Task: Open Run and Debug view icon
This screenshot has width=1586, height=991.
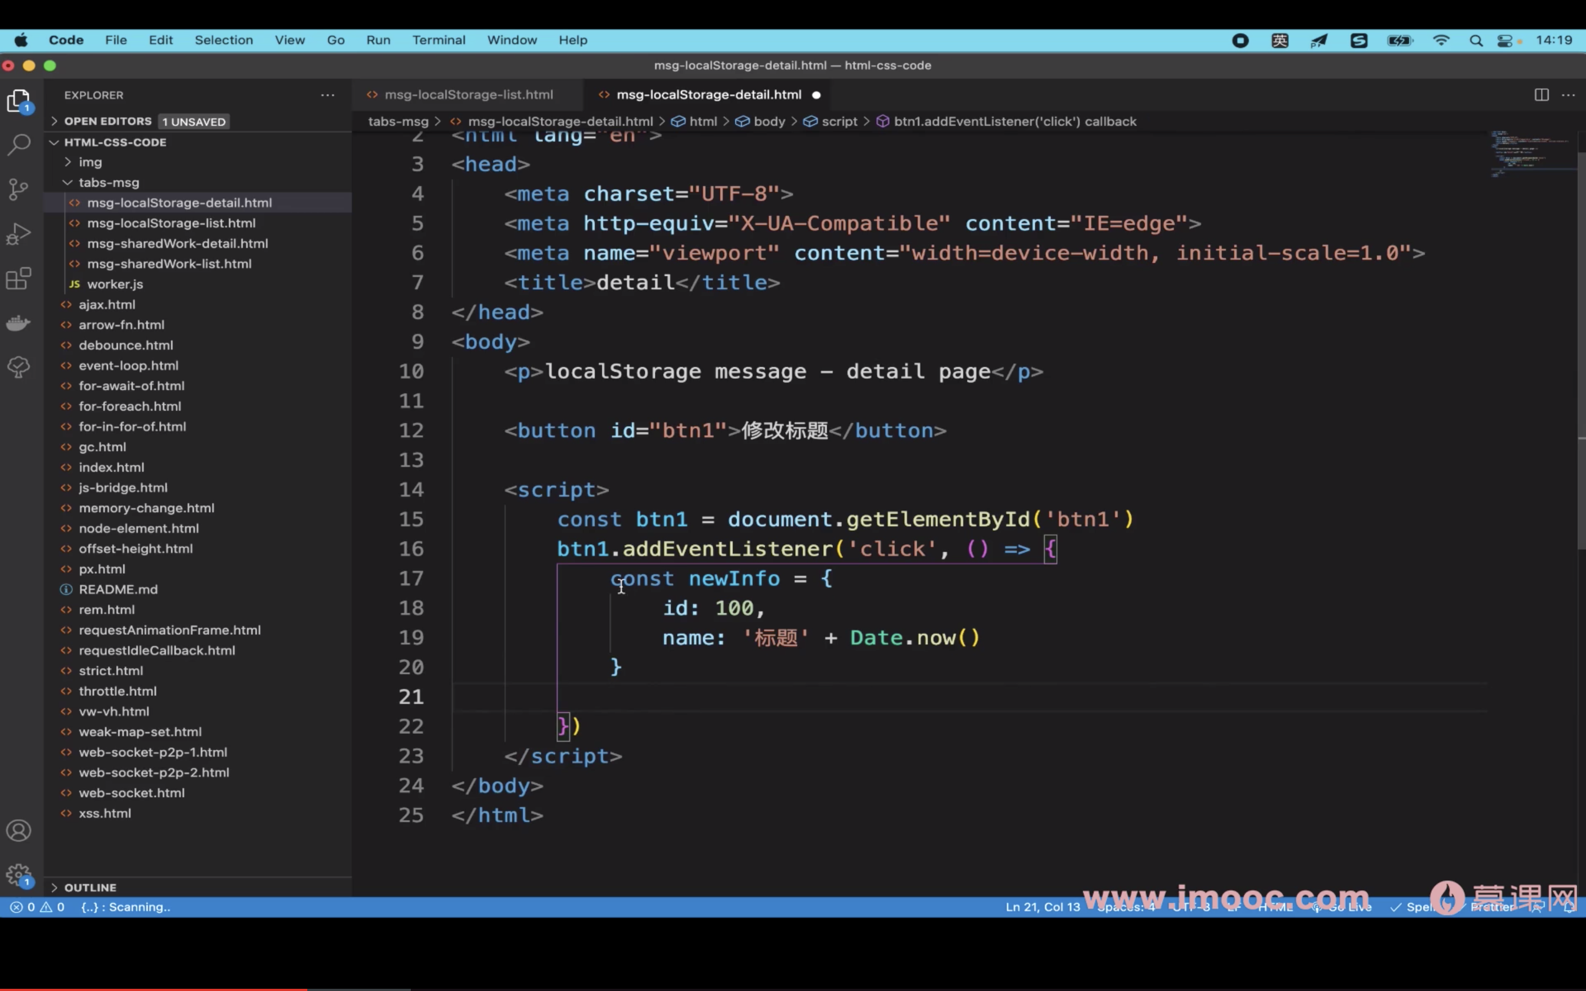Action: click(x=19, y=234)
